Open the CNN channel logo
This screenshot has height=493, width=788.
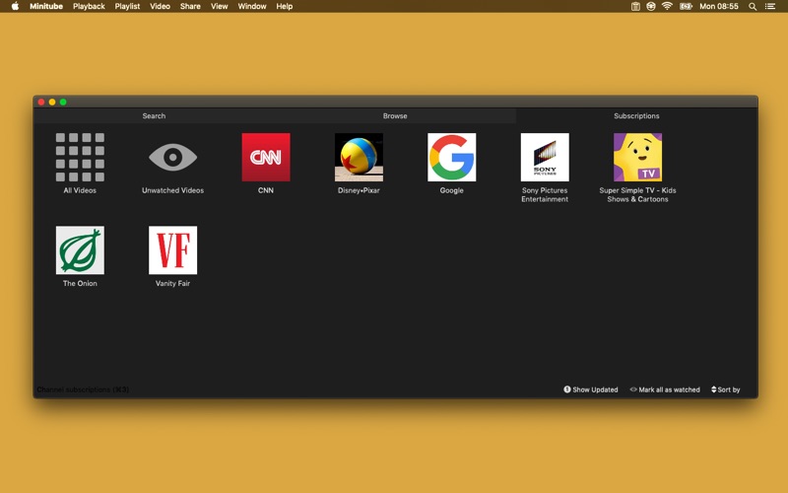[x=266, y=157]
